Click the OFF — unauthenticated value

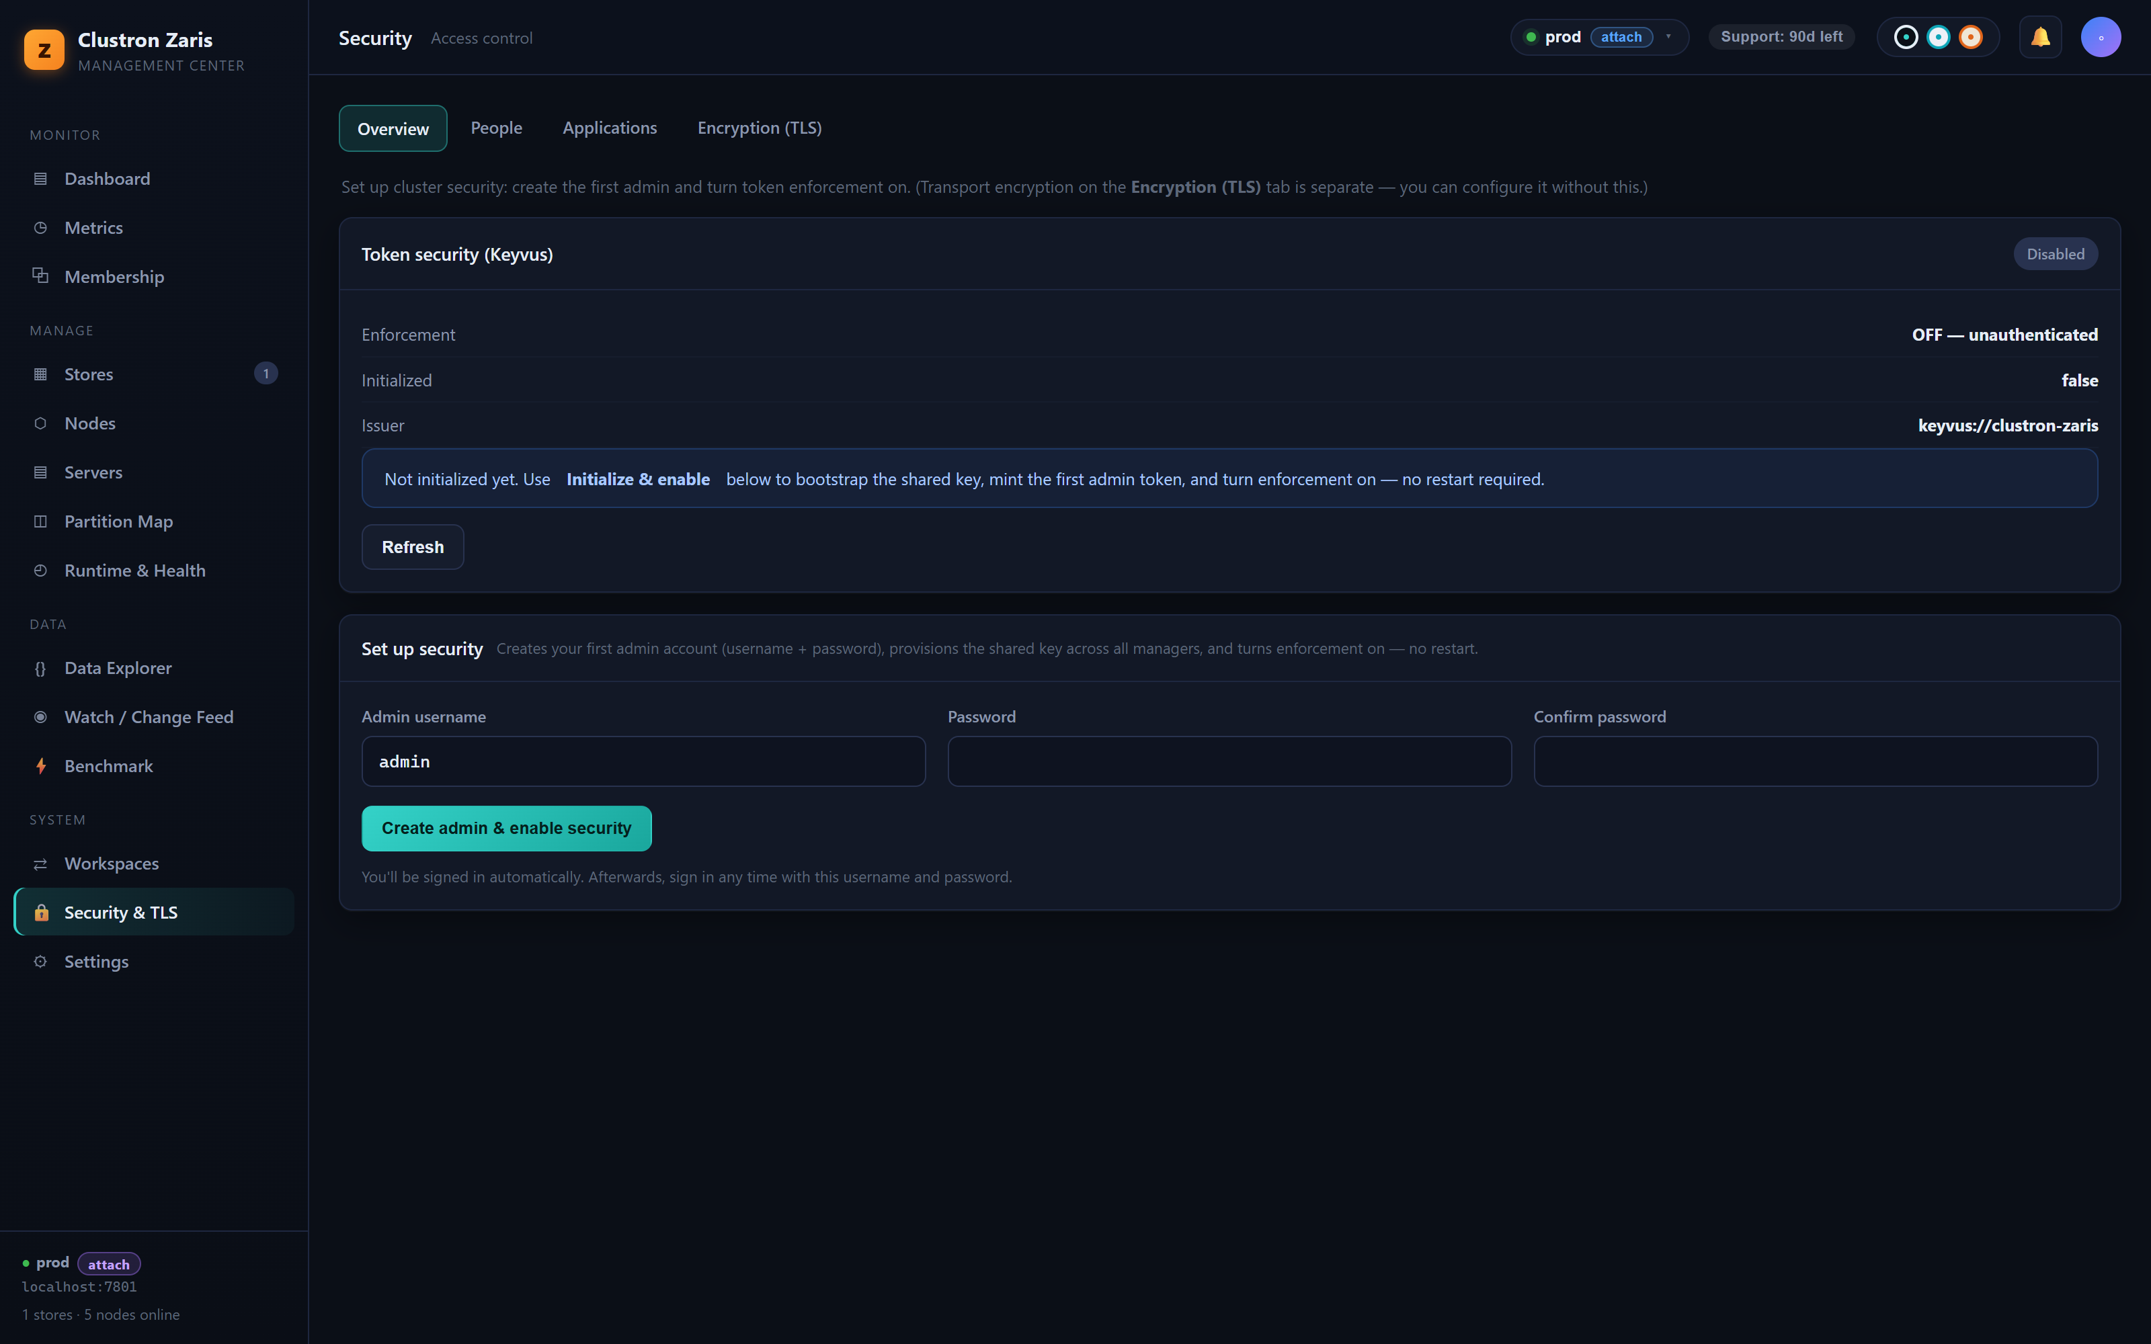pos(2004,335)
